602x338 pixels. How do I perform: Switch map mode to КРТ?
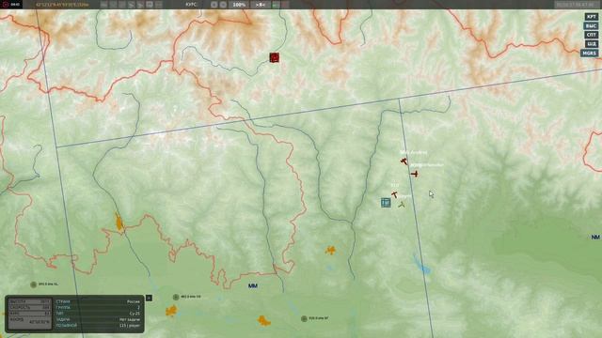pos(592,17)
